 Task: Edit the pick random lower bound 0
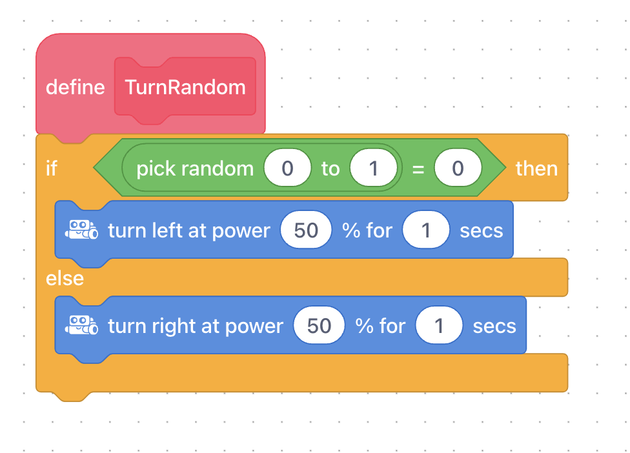(287, 168)
